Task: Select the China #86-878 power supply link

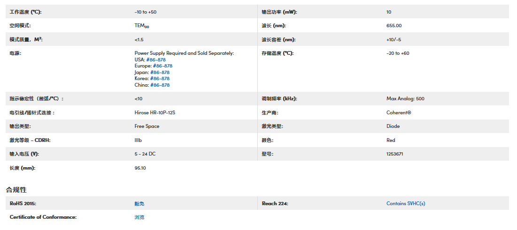Action: 159,85
